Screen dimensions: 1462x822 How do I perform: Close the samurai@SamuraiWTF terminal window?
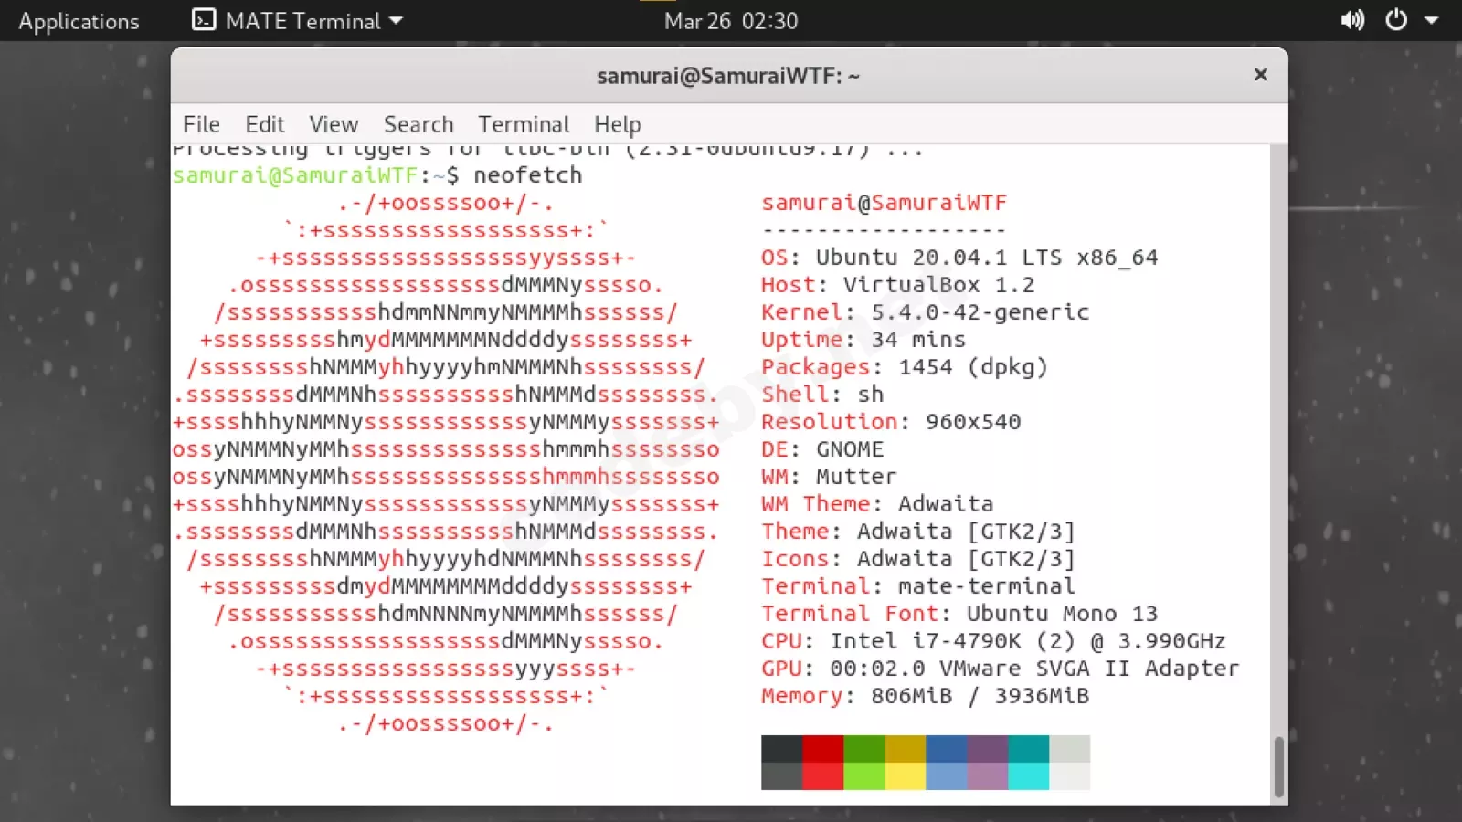[1260, 75]
